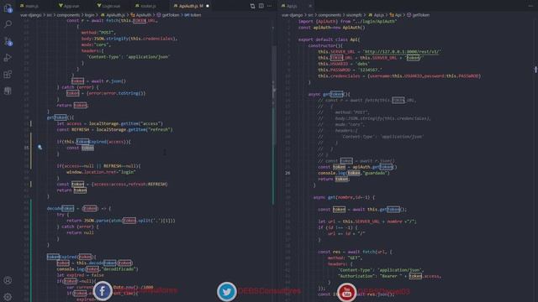Click 'async get(nombre,id=-1) {' in the right editor

pyautogui.click(x=344, y=197)
